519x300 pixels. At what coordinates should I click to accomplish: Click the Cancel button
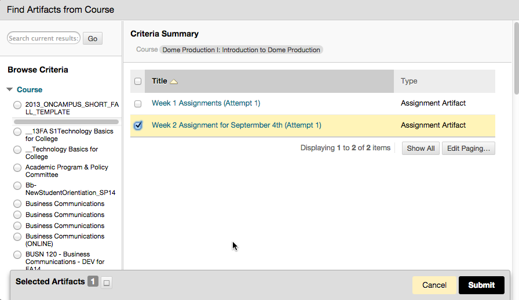point(434,285)
